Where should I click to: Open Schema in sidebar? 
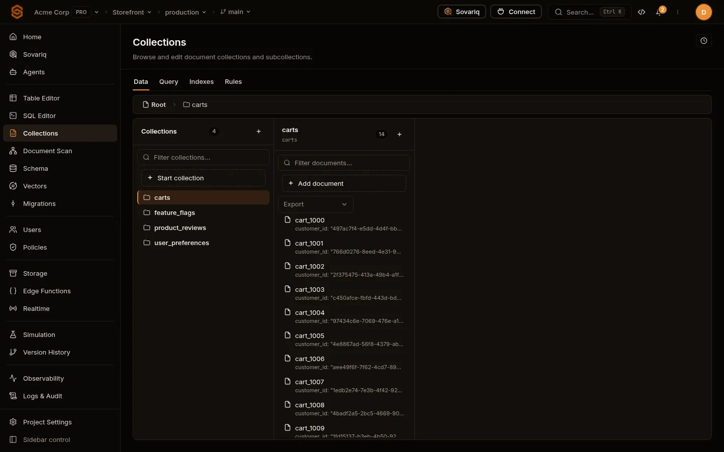[x=60, y=168]
